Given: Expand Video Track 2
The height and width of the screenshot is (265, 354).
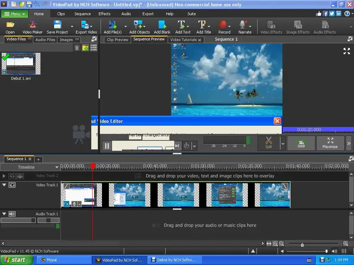Looking at the screenshot, I should coord(4,176).
